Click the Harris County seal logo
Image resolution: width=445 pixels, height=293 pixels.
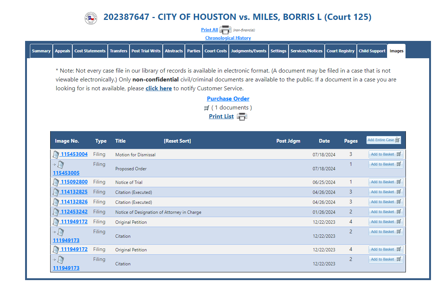coord(91,18)
